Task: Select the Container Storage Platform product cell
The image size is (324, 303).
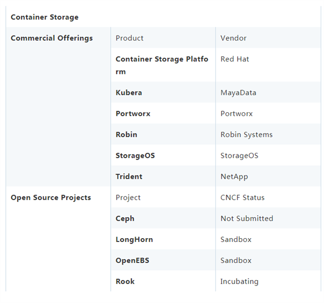Action: (x=161, y=65)
